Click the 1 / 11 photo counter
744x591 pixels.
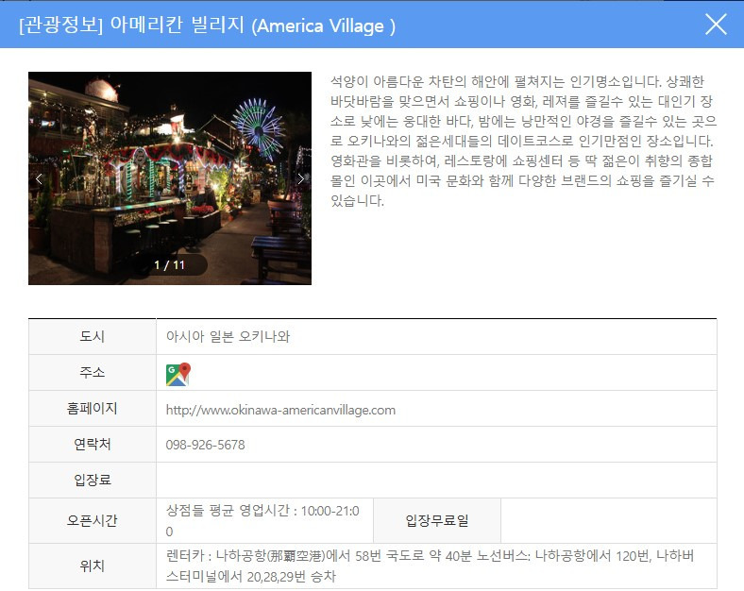coord(169,264)
